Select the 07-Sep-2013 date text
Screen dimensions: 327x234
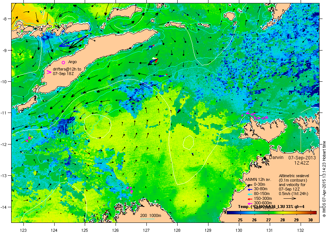pos(302,158)
